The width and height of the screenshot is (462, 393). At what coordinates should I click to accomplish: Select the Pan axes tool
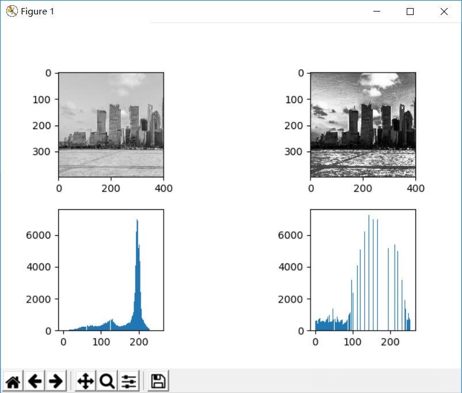(85, 381)
